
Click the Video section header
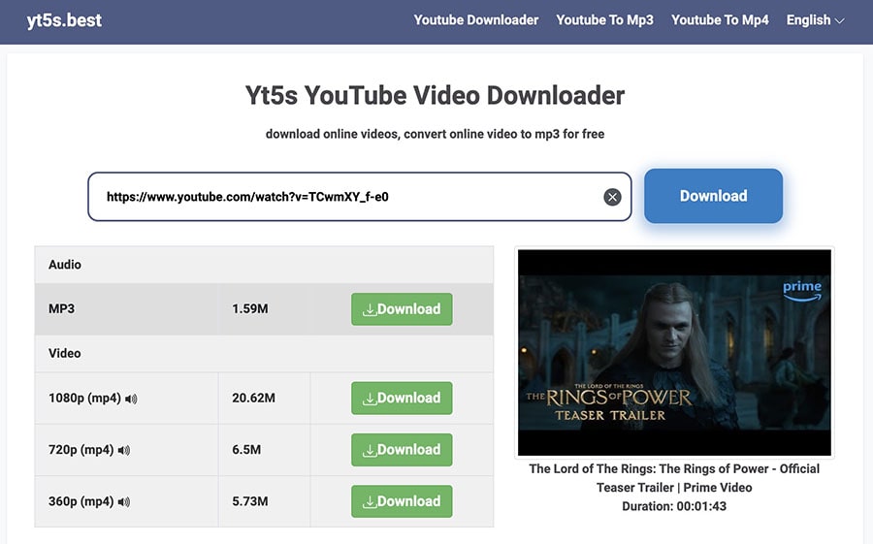tap(264, 353)
